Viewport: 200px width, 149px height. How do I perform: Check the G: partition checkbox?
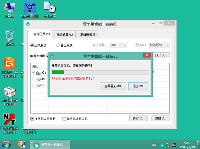34,84
